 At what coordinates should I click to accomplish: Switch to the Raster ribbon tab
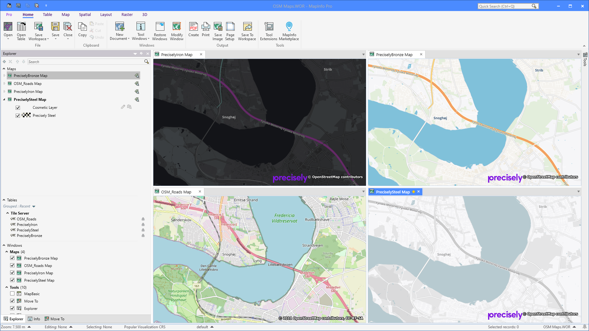pyautogui.click(x=127, y=14)
